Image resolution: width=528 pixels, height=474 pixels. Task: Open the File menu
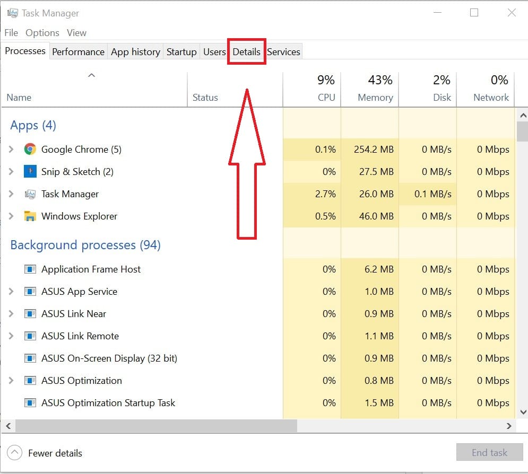point(11,33)
